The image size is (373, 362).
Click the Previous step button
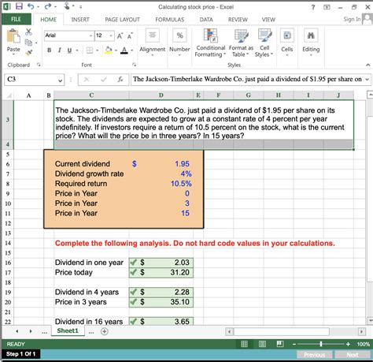[315, 355]
